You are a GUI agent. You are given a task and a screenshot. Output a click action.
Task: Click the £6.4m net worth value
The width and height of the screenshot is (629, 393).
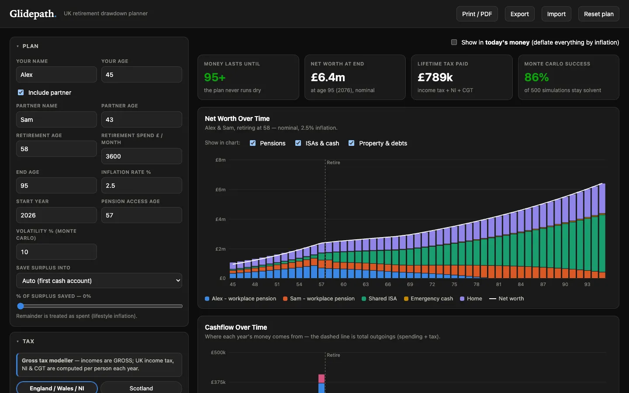pos(328,77)
